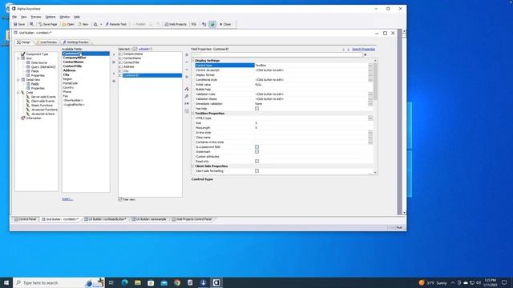The height and width of the screenshot is (288, 513).
Task: Click the Insert link below Available Fields
Action: click(x=67, y=199)
